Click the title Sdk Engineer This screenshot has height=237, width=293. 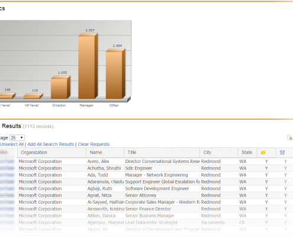(139, 168)
